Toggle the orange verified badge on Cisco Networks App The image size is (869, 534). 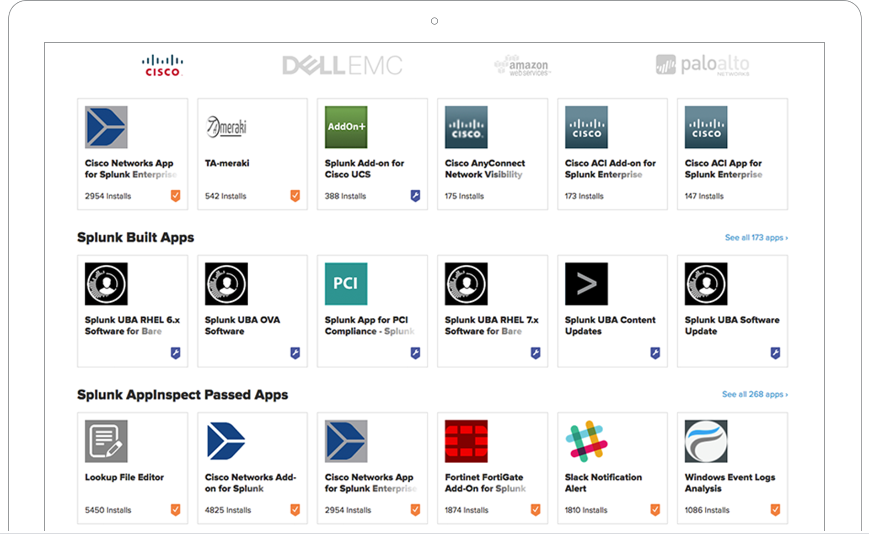175,196
